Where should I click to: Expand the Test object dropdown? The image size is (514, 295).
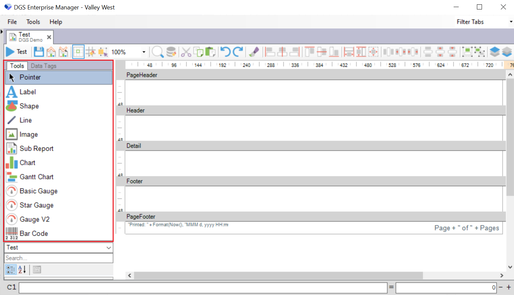109,247
